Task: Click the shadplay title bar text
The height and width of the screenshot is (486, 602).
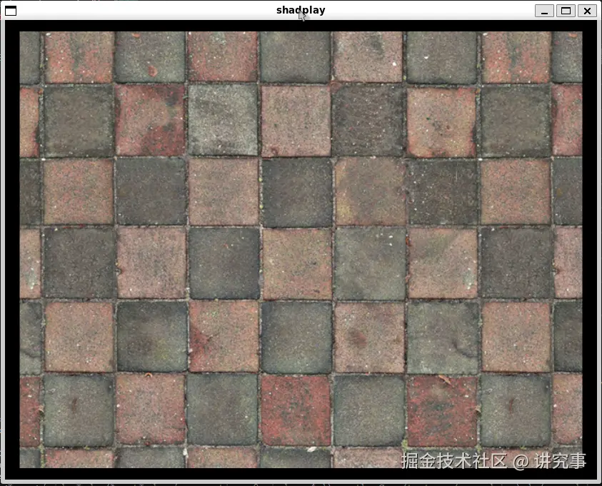Action: [x=301, y=11]
